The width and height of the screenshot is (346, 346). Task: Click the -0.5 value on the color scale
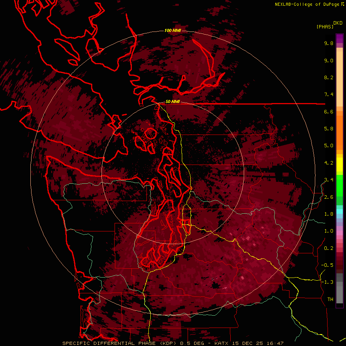pyautogui.click(x=327, y=265)
